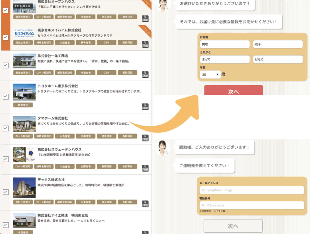
Task: Toggle the デックス株式会社 checkbox
Action: [x=6, y=192]
